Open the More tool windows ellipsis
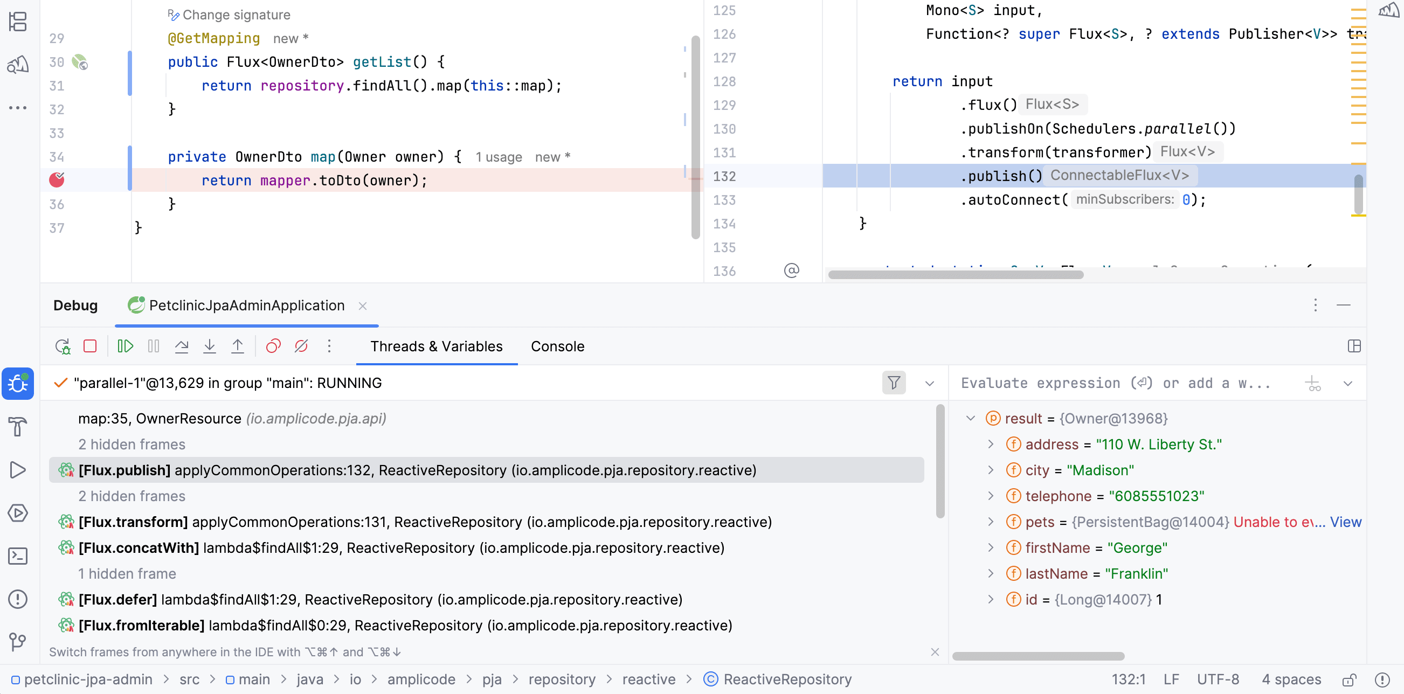 (x=18, y=108)
